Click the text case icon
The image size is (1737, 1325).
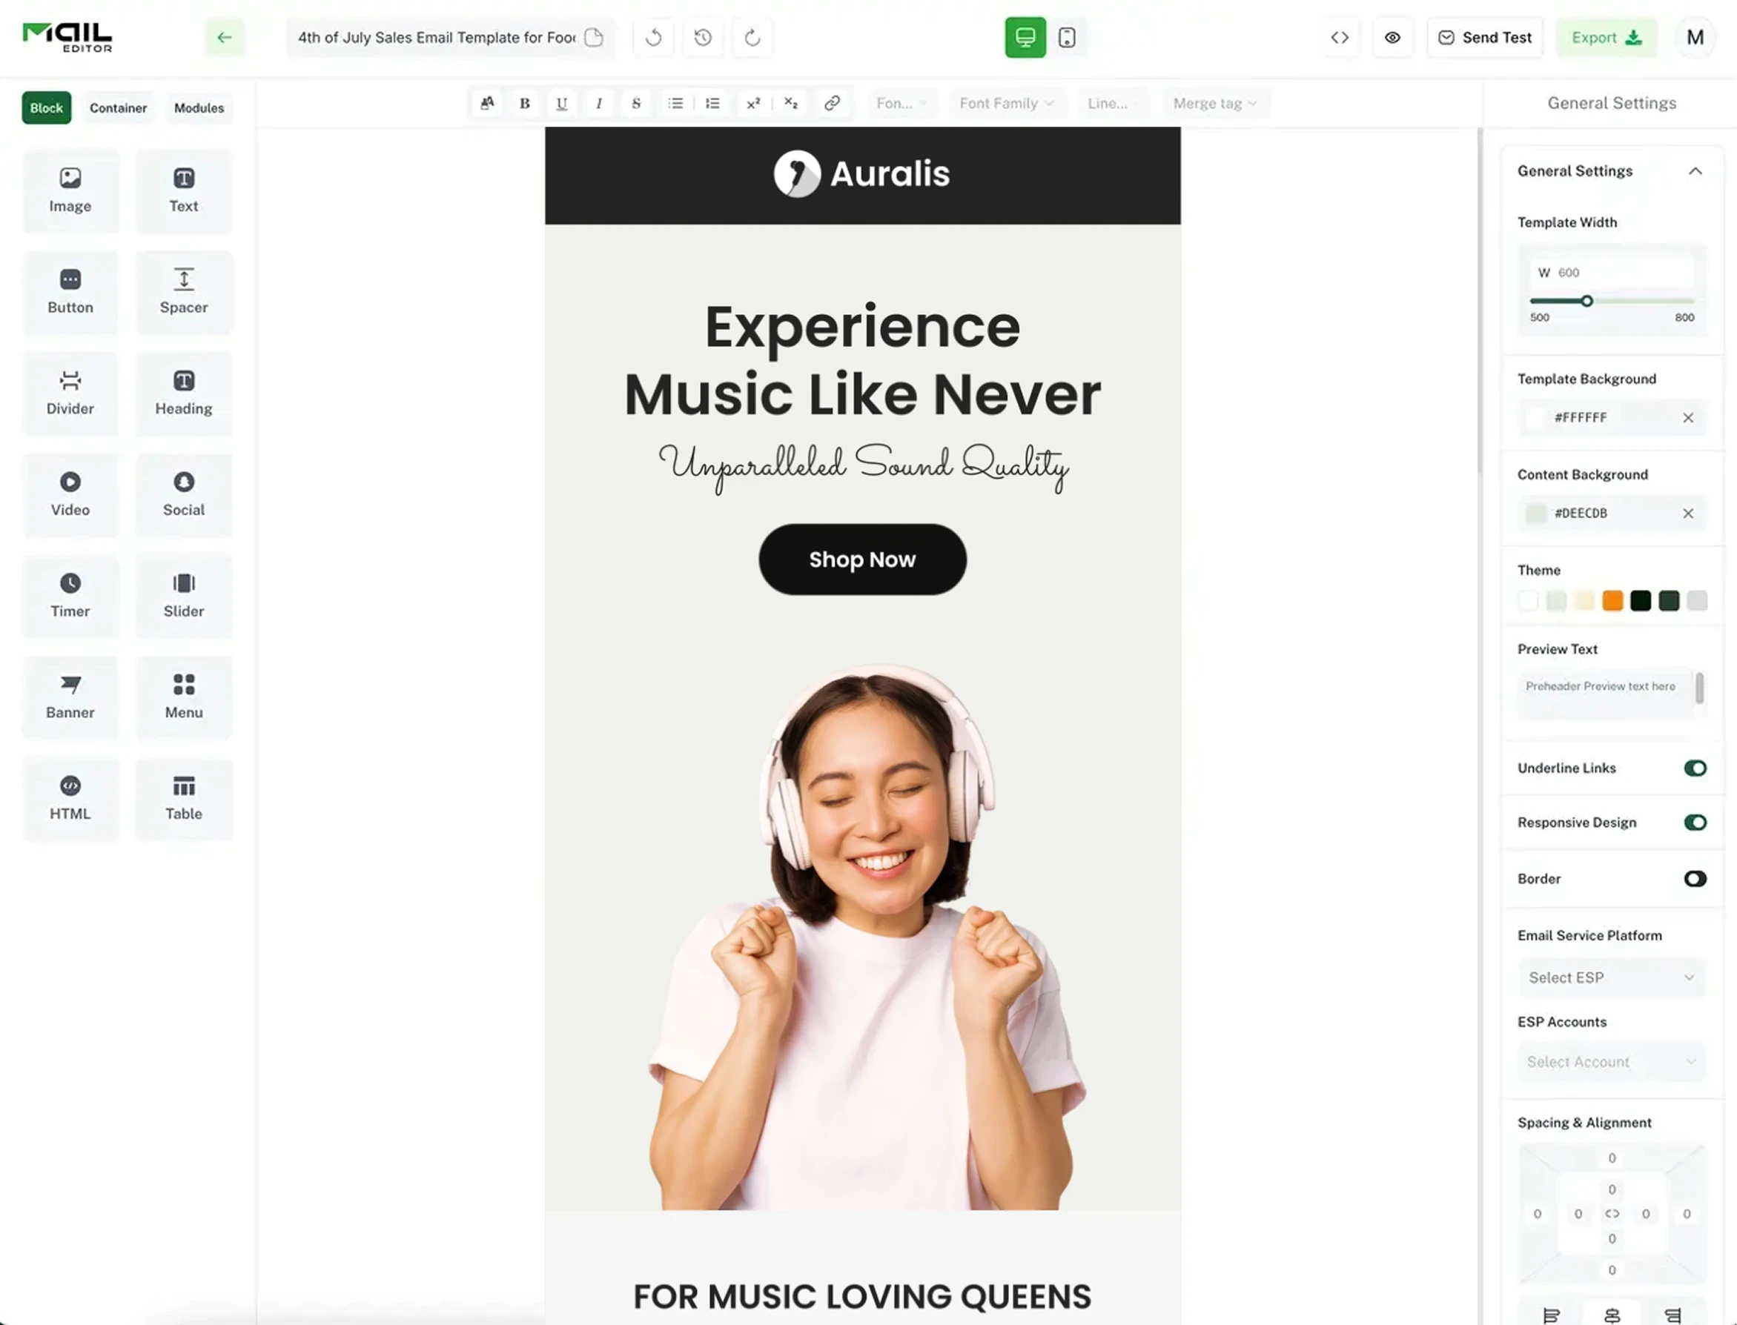click(x=488, y=103)
